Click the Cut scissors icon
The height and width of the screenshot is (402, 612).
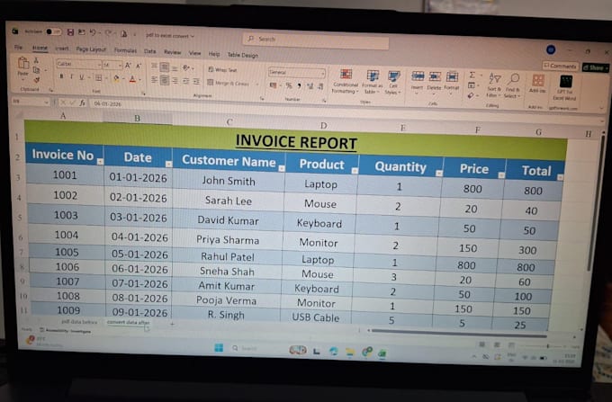click(x=36, y=60)
